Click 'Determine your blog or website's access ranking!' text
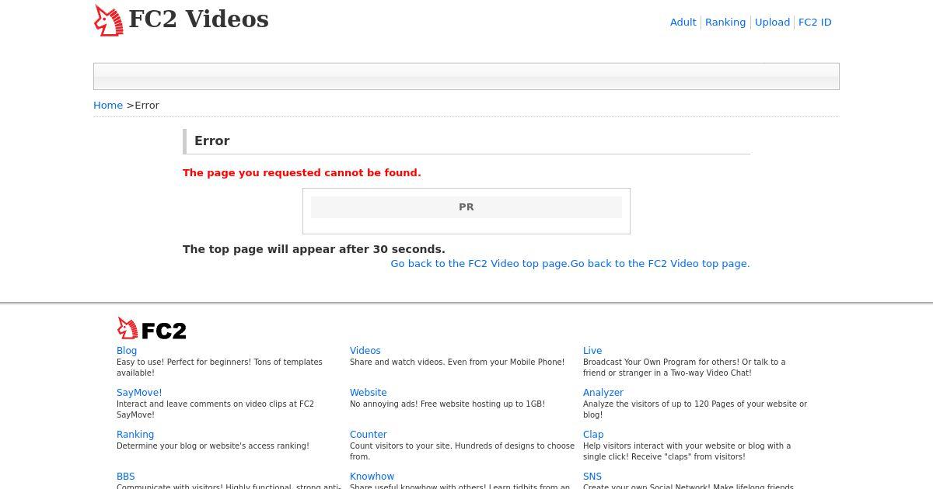This screenshot has height=489, width=933. click(213, 446)
